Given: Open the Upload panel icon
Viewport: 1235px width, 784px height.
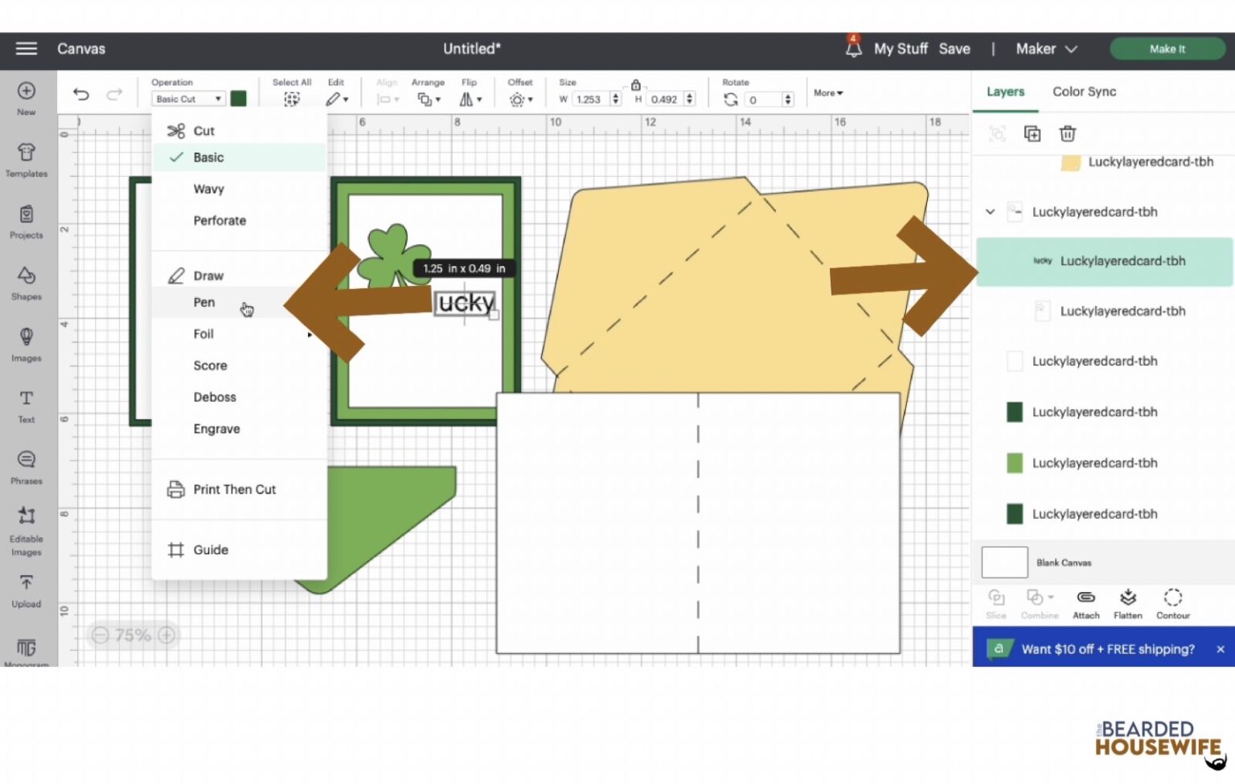Looking at the screenshot, I should (27, 590).
